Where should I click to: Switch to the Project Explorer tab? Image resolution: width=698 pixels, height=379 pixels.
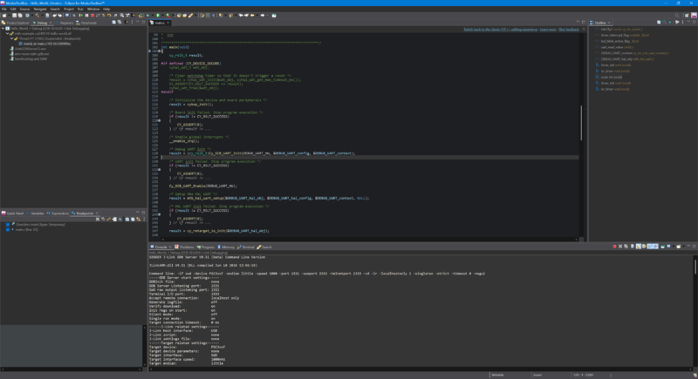pos(16,23)
